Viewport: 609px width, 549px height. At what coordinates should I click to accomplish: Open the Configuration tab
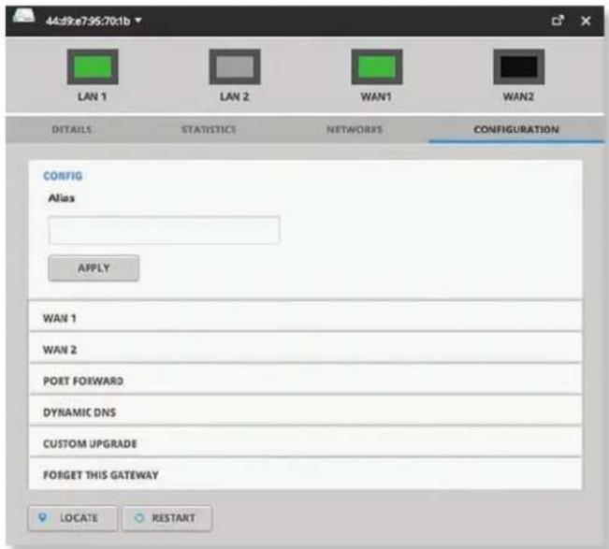(516, 129)
